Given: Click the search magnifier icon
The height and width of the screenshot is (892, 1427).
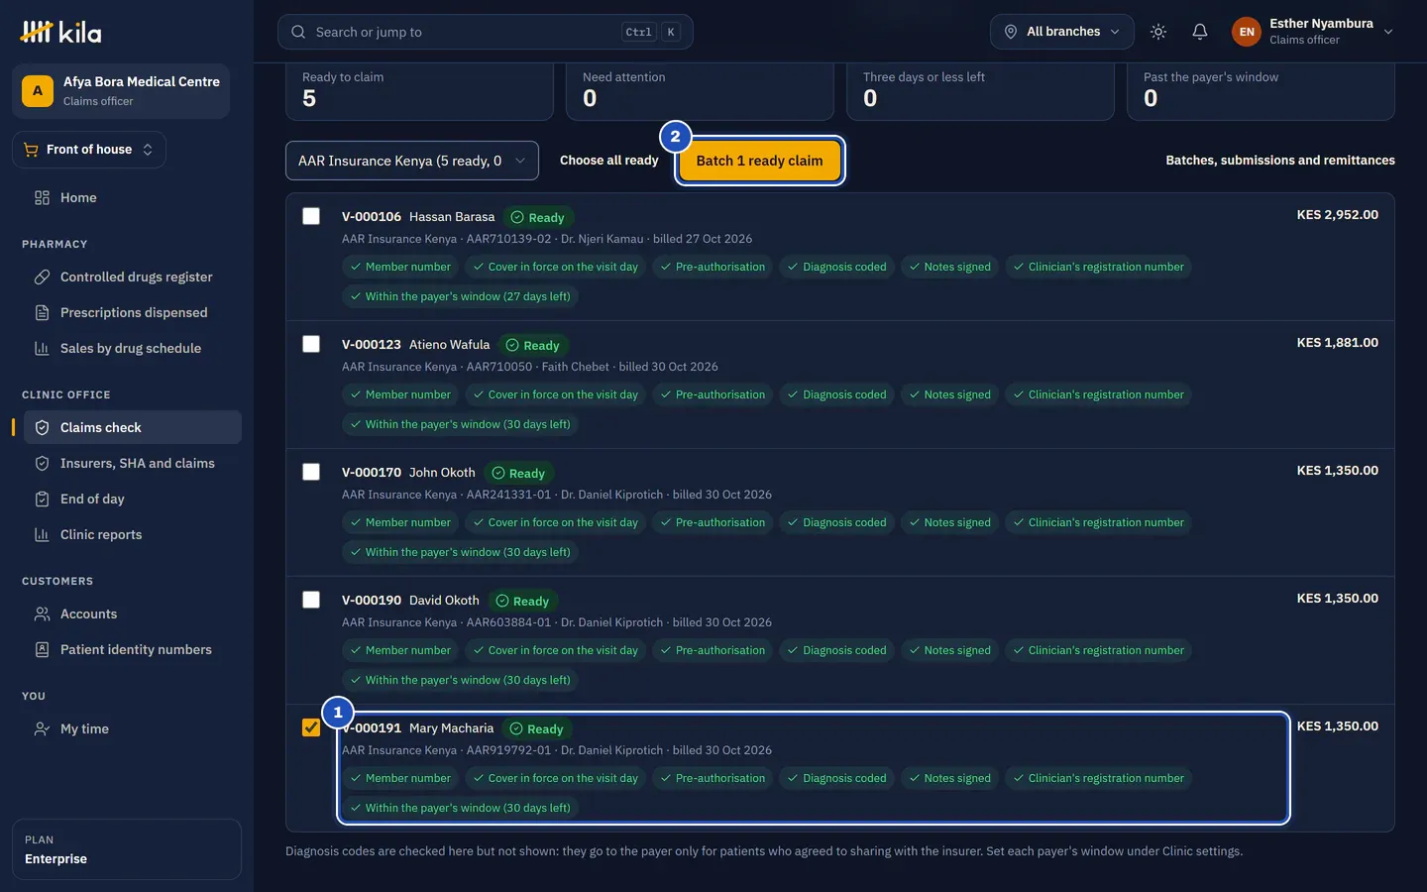Looking at the screenshot, I should (298, 32).
